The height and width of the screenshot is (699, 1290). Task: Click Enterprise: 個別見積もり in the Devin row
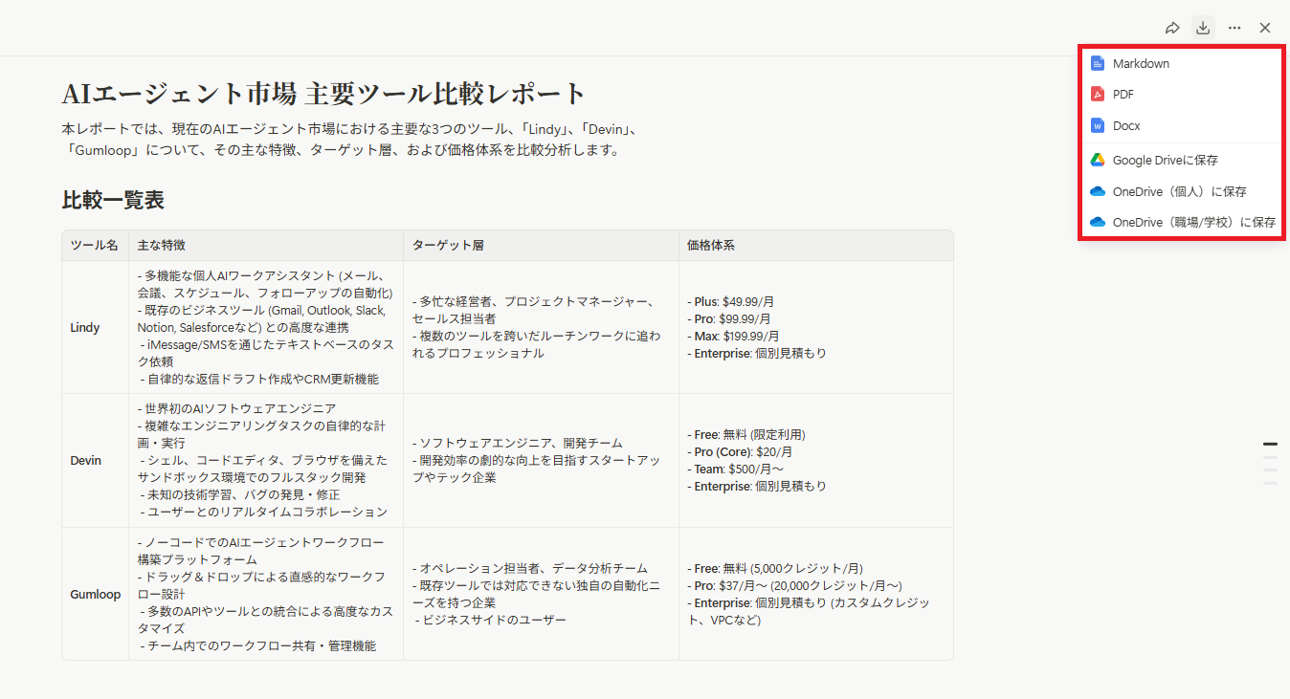coord(757,486)
